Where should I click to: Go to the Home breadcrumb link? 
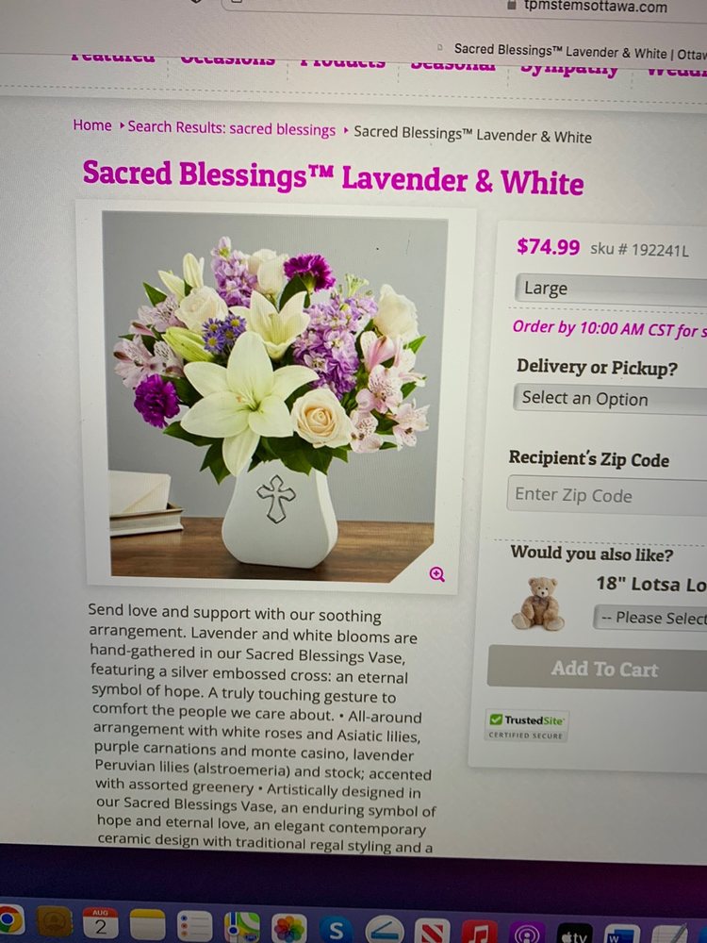[x=92, y=125]
